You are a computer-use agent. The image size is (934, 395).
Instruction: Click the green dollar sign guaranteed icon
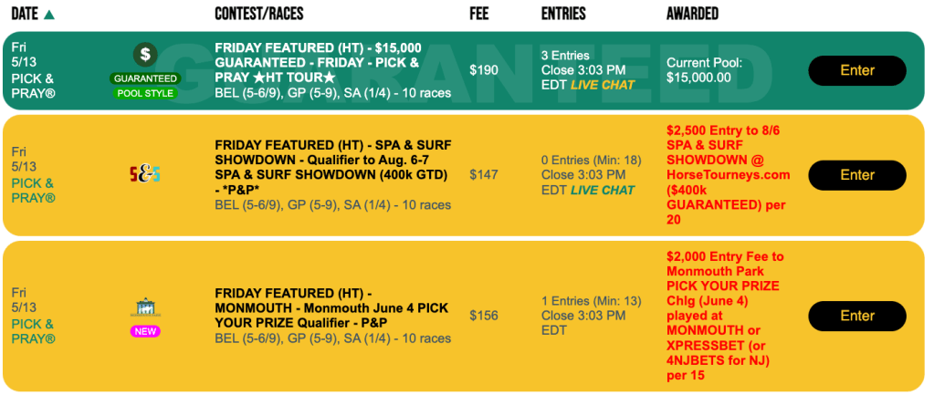pos(145,55)
